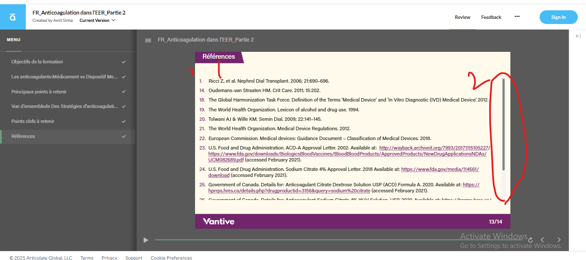Toggle the hamburger sidebar menu icon
Viewport: 586px width, 260px height.
coord(148,40)
